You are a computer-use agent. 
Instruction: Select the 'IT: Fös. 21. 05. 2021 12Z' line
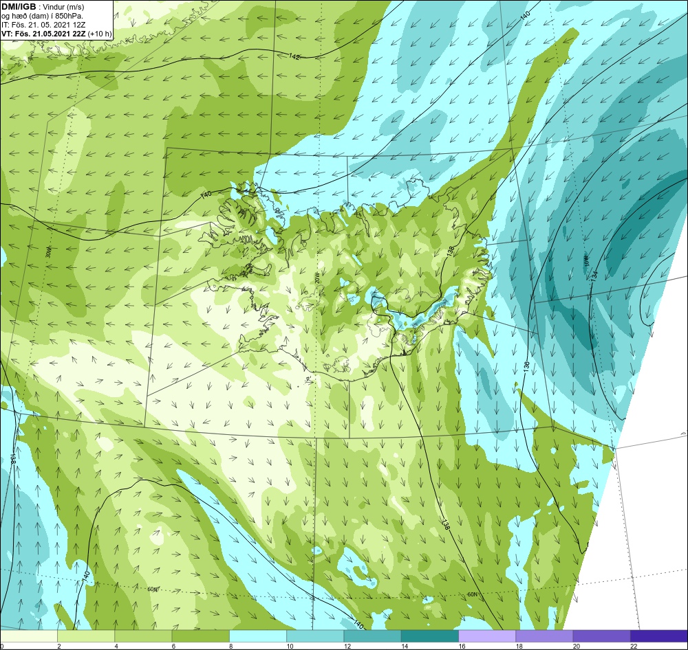43,25
